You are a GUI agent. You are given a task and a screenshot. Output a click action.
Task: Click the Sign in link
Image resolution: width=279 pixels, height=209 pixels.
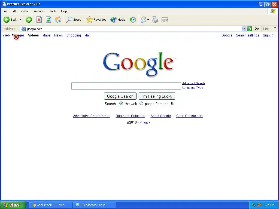click(x=268, y=35)
